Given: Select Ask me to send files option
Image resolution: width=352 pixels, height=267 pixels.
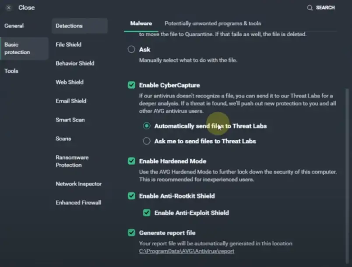Looking at the screenshot, I should coord(147,141).
